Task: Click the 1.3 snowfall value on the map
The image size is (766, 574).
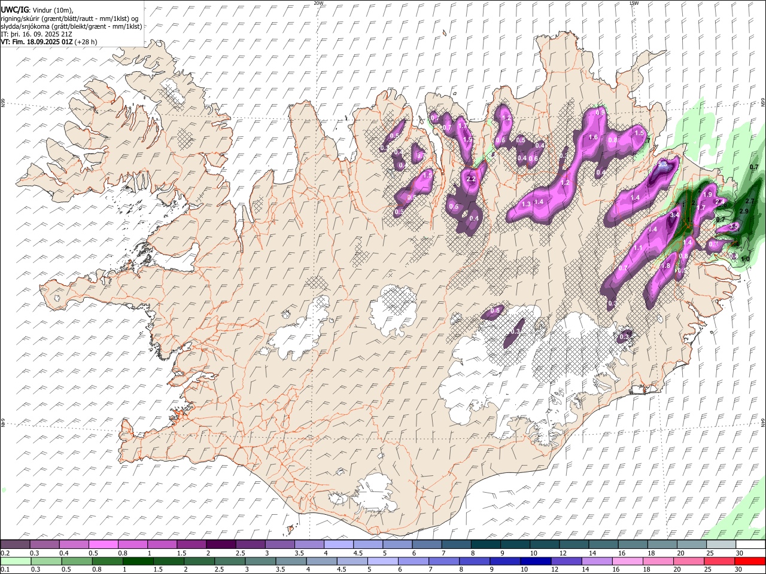Action: pyautogui.click(x=527, y=204)
